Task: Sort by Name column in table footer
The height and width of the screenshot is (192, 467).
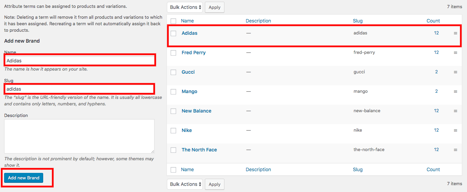Action: pos(187,169)
